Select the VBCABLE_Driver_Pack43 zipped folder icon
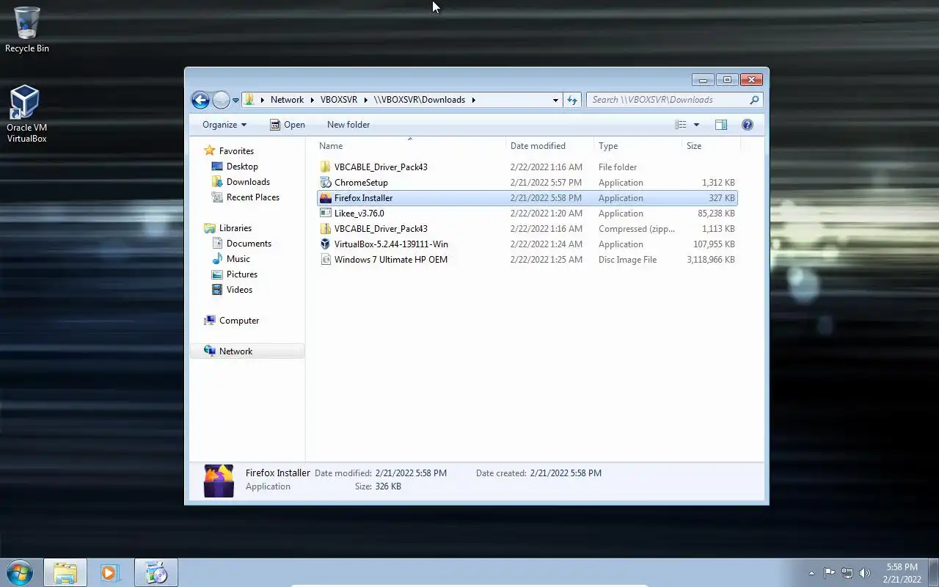 326,229
